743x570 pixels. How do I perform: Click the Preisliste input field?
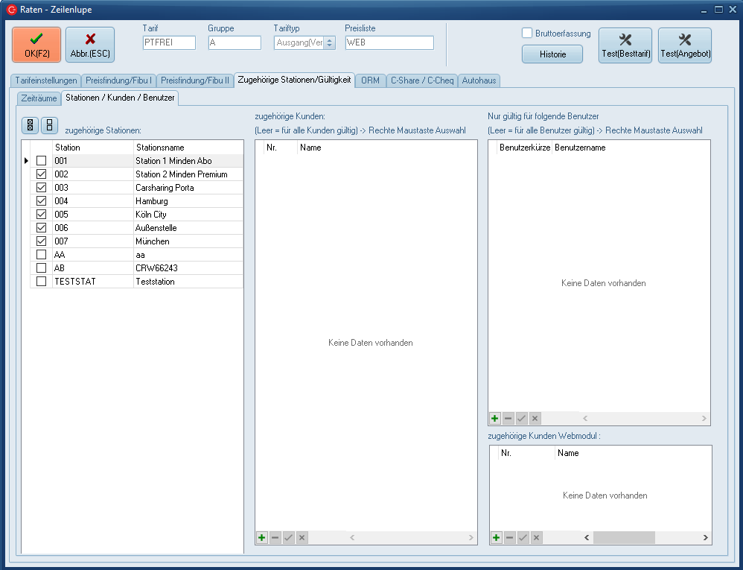pos(389,43)
